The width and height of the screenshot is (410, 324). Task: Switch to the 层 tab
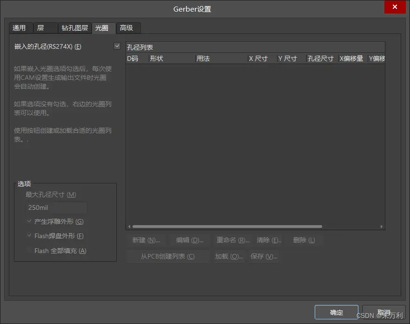pos(45,28)
